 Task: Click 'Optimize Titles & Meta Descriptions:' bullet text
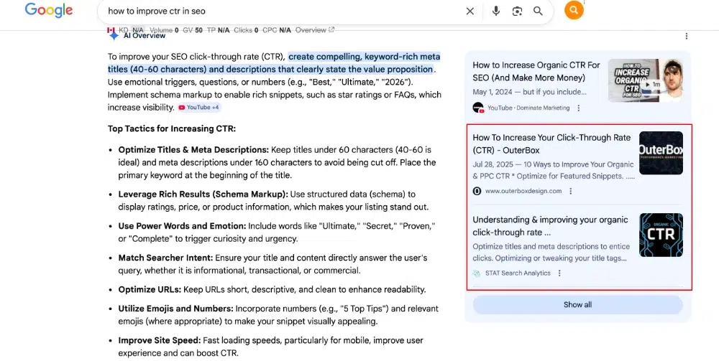point(193,149)
